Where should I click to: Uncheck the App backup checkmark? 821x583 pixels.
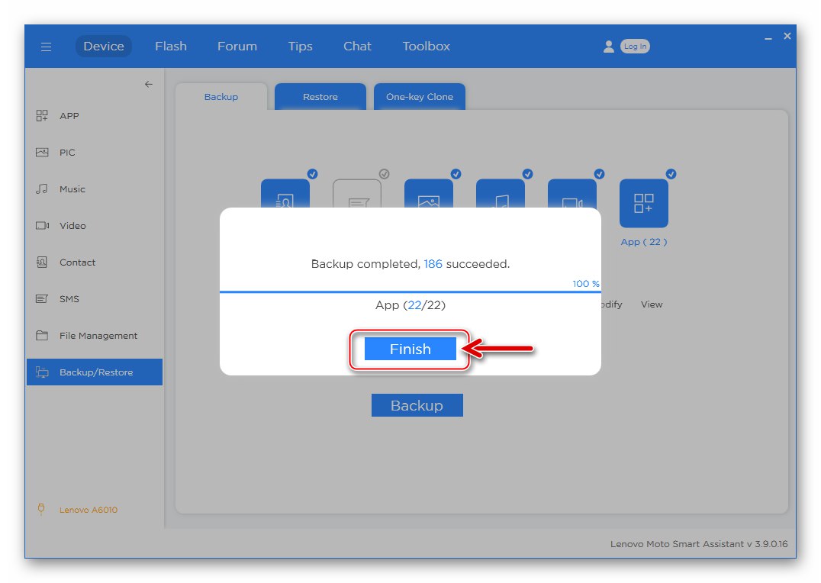pos(671,174)
